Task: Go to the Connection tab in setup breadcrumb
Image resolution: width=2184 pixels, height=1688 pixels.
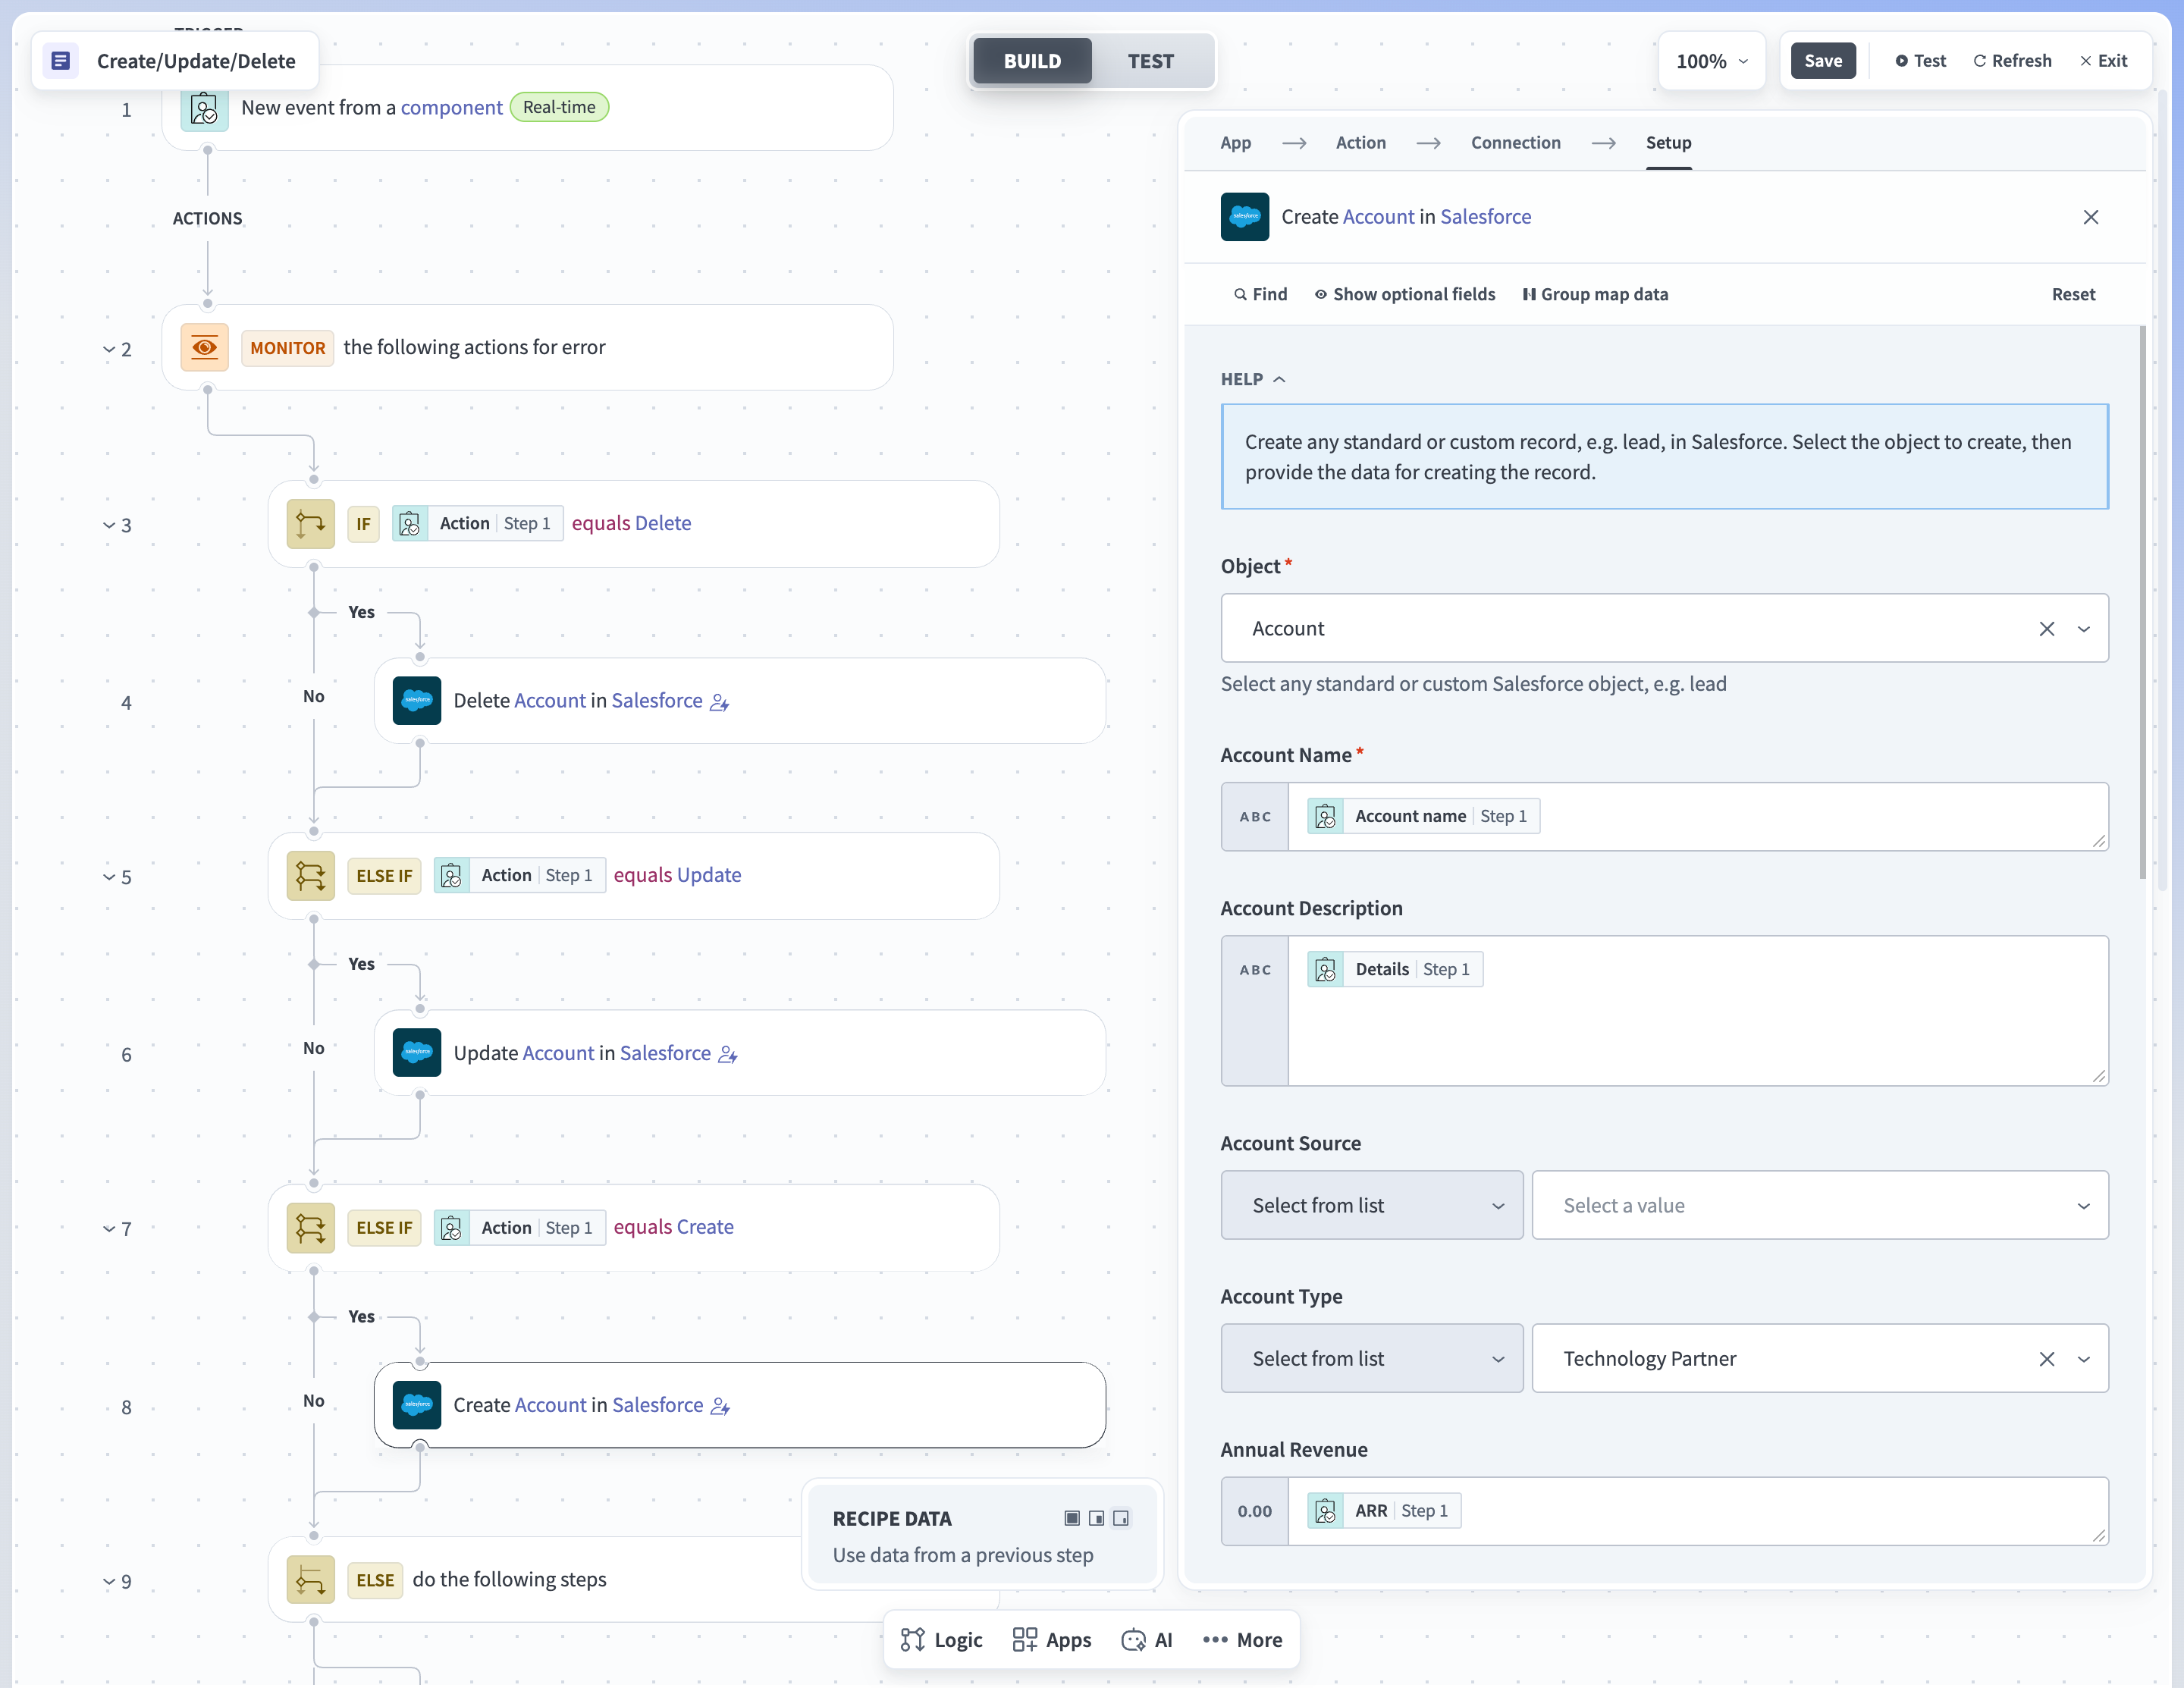Action: click(1516, 143)
